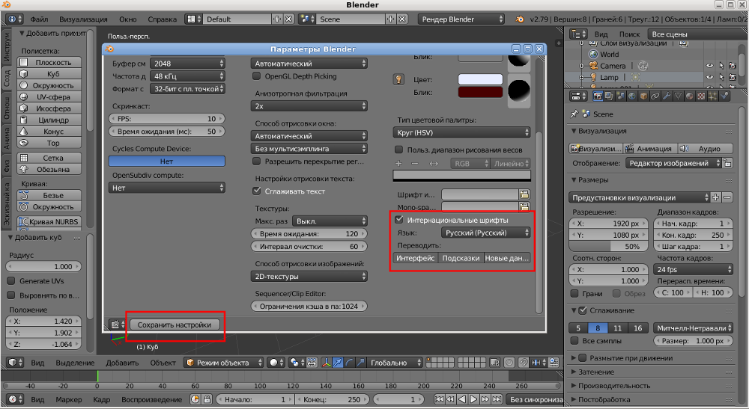The image size is (749, 409).
Task: Click the play animation button
Action: (473, 399)
